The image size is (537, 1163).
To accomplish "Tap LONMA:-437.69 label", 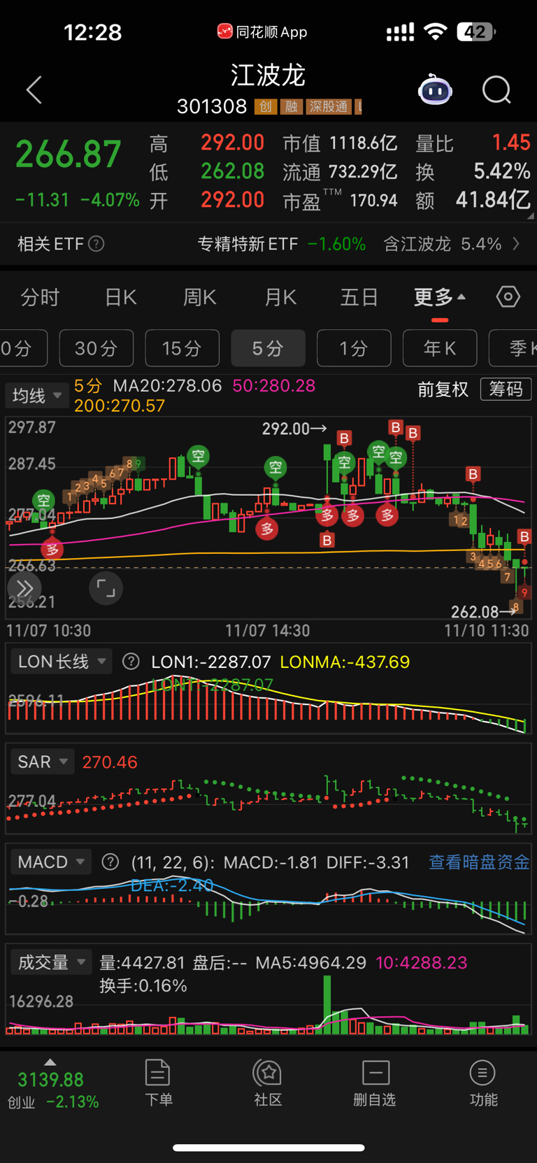I will pos(345,662).
